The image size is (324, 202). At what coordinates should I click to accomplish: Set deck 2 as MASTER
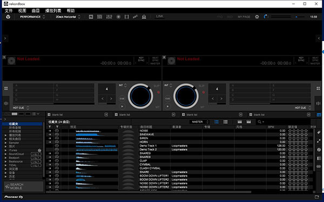coord(315,64)
